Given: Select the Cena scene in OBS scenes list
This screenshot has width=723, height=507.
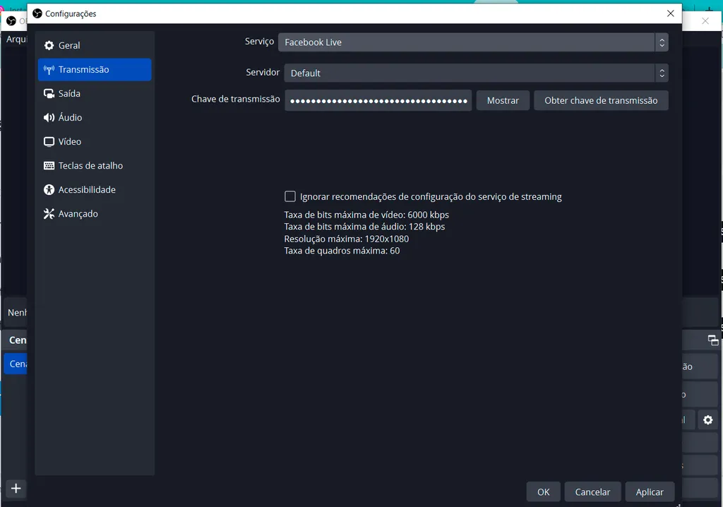Looking at the screenshot, I should click(x=16, y=364).
